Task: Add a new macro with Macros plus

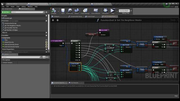Action: coord(46,33)
